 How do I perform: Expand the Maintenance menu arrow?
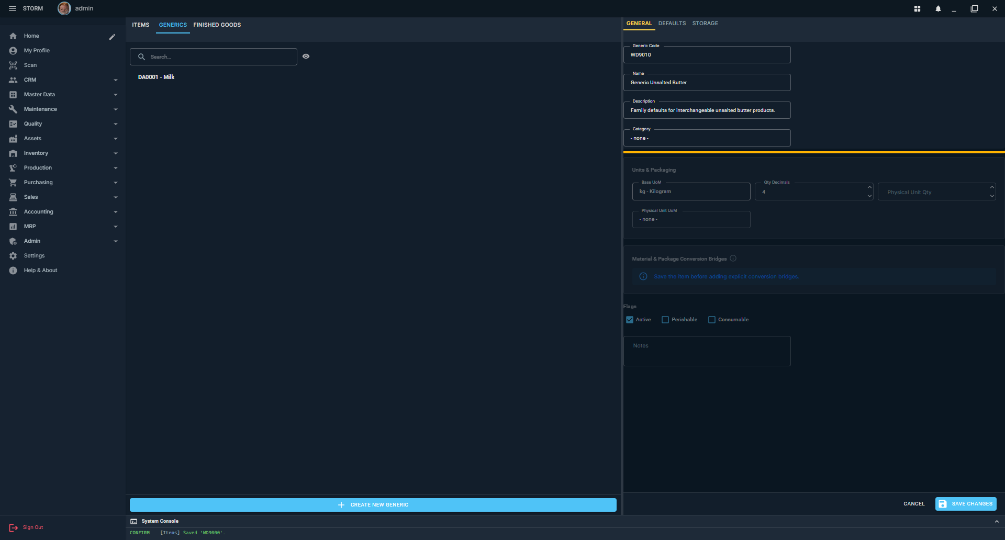coord(116,109)
